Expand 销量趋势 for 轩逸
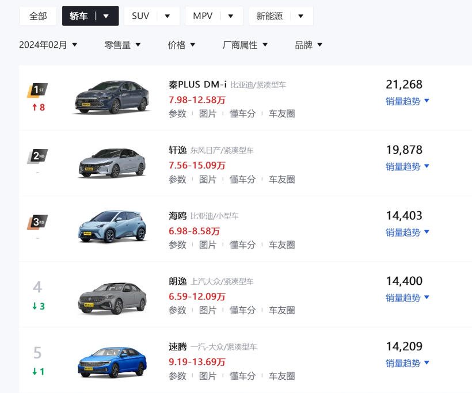The height and width of the screenshot is (393, 472). (x=408, y=166)
